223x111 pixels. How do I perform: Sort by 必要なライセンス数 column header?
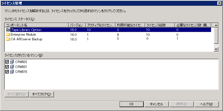click(193, 25)
